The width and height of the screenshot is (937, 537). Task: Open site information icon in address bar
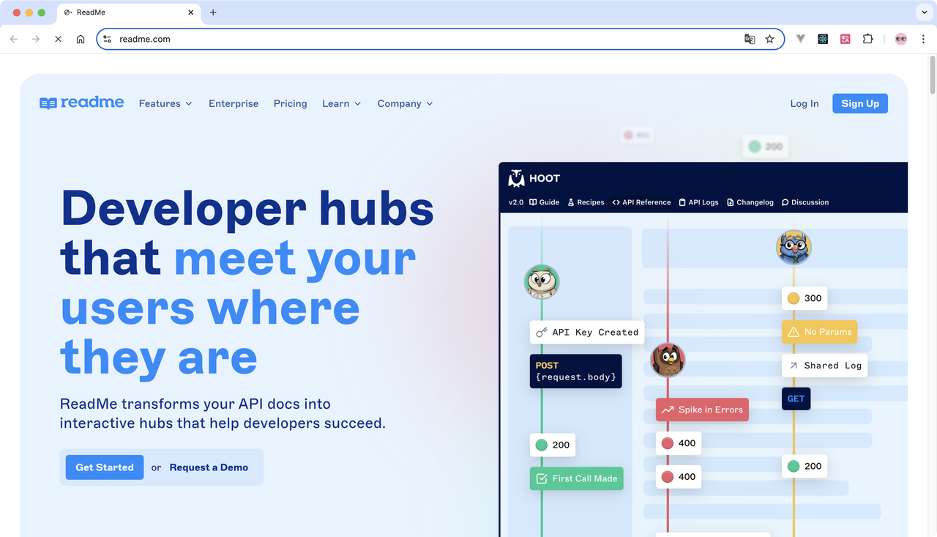108,39
